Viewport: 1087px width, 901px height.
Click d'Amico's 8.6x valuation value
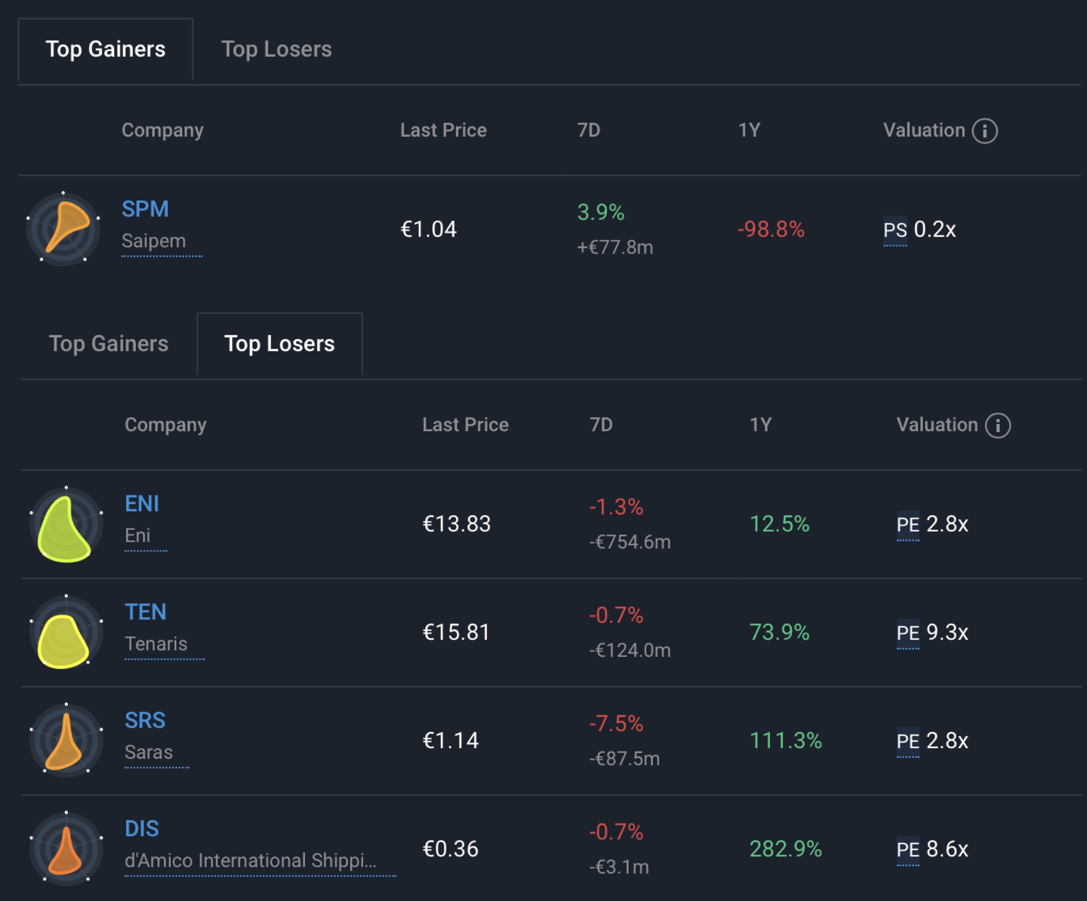coord(947,849)
